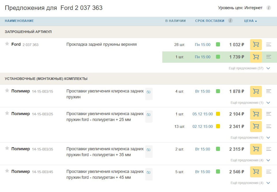Open details menu icon for 1 032 ₽ offer

pos(269,45)
